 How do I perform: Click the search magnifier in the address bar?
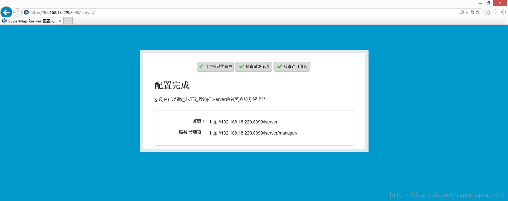click(x=462, y=12)
